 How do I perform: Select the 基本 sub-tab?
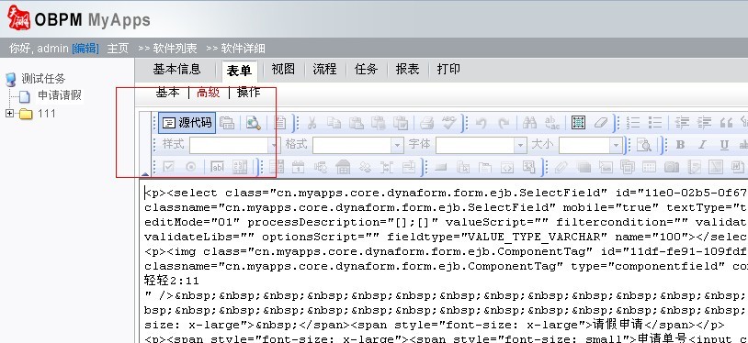(168, 93)
